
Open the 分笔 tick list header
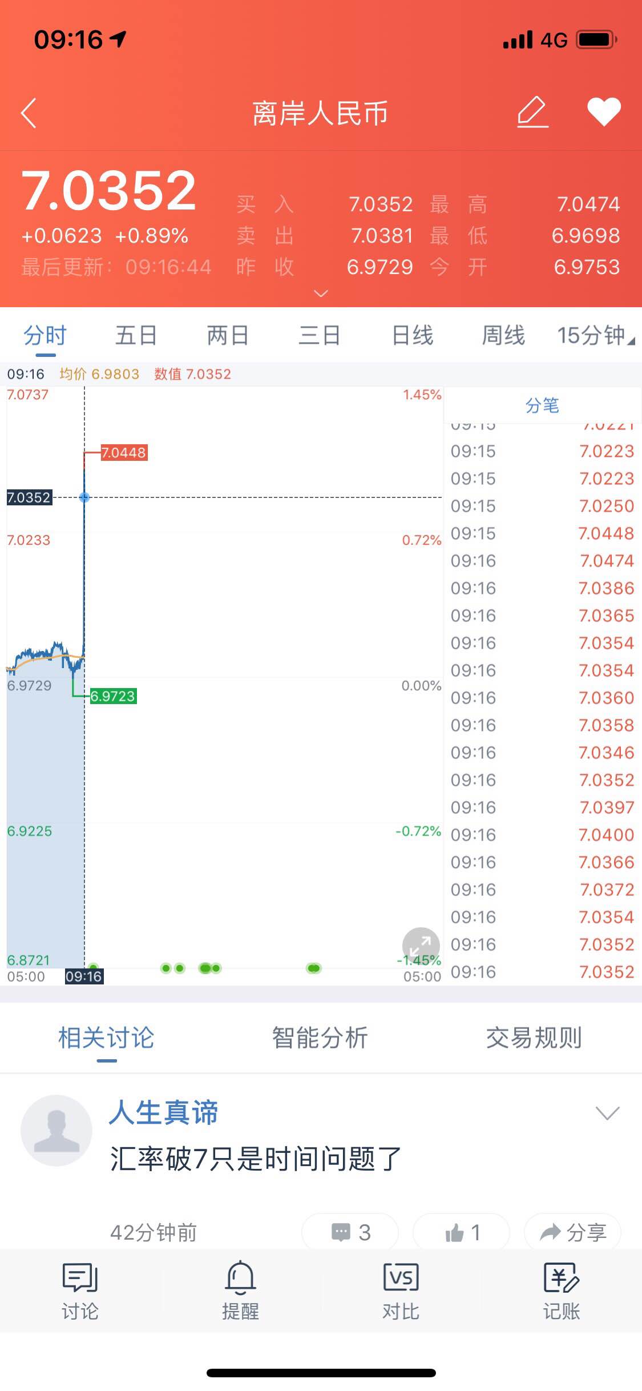click(x=542, y=405)
